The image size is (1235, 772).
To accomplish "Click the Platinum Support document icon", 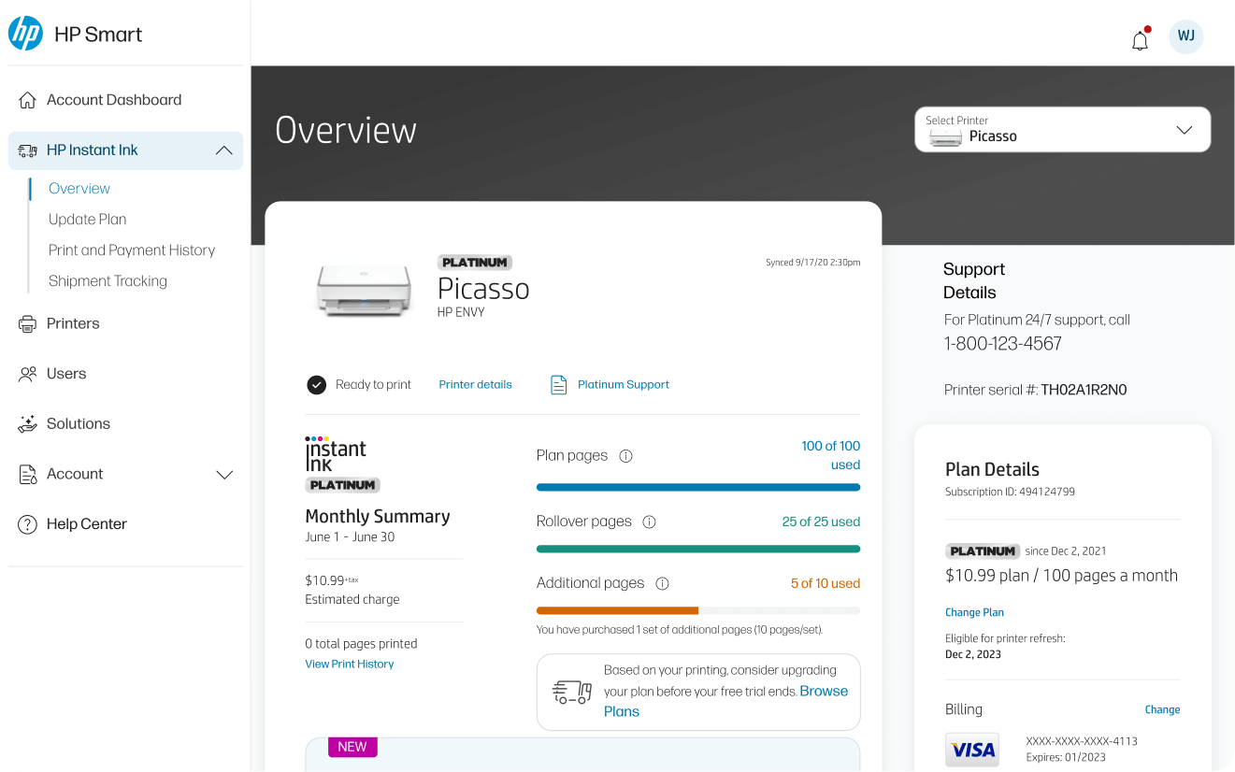I will [x=558, y=385].
